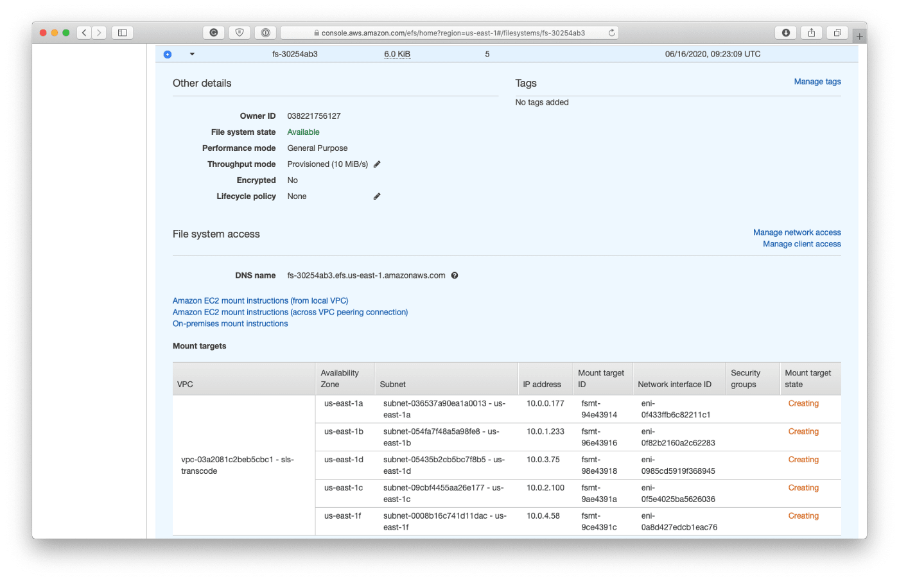
Task: Collapse the fs-30254ab3 row details
Action: pos(192,55)
